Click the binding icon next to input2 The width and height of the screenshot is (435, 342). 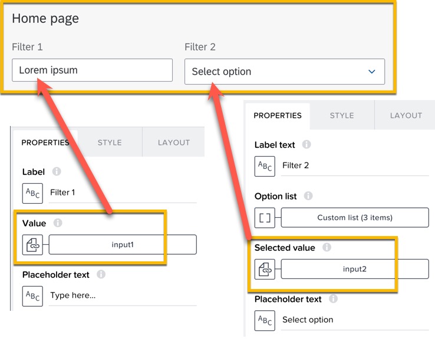point(265,269)
